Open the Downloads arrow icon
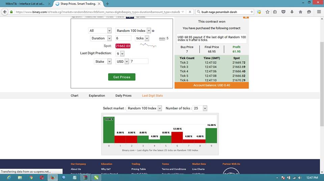Screen dimensions: 324x181 click(292, 12)
